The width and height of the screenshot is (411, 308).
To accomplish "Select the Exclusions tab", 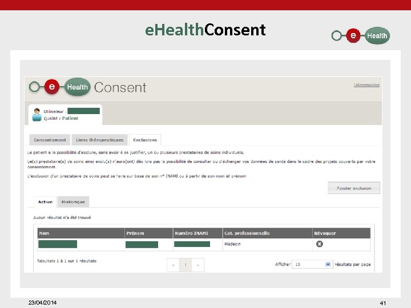I will tap(145, 140).
